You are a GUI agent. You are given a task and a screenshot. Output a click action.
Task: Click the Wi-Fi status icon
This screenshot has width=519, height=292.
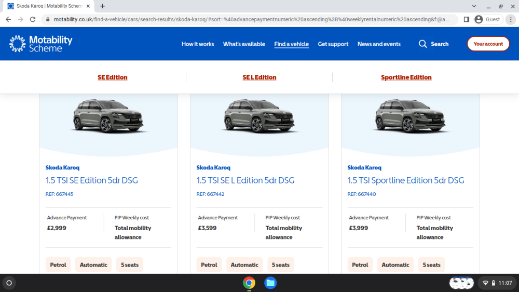coord(485,283)
